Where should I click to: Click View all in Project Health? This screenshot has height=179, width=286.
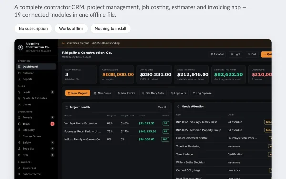tap(162, 107)
